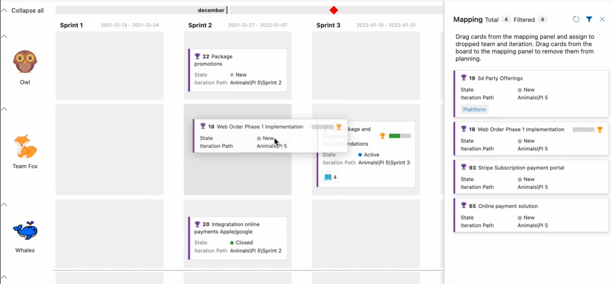Collapse the Owl team row
The width and height of the screenshot is (612, 284).
point(4,37)
